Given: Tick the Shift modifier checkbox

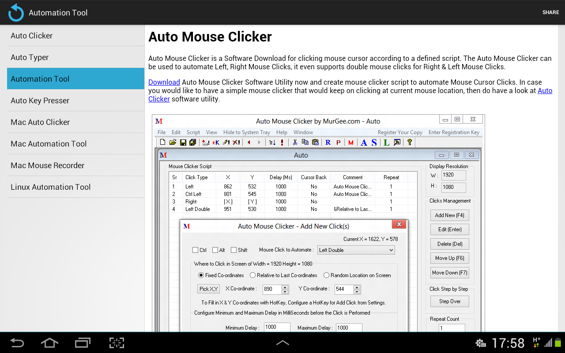Looking at the screenshot, I should click(x=234, y=250).
